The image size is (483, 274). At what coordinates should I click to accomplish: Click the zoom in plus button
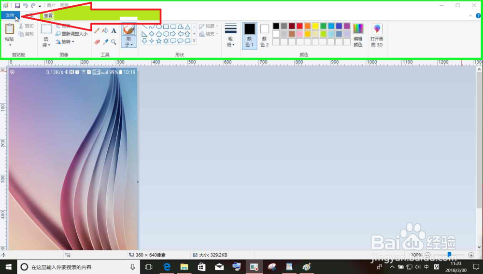coord(471,255)
